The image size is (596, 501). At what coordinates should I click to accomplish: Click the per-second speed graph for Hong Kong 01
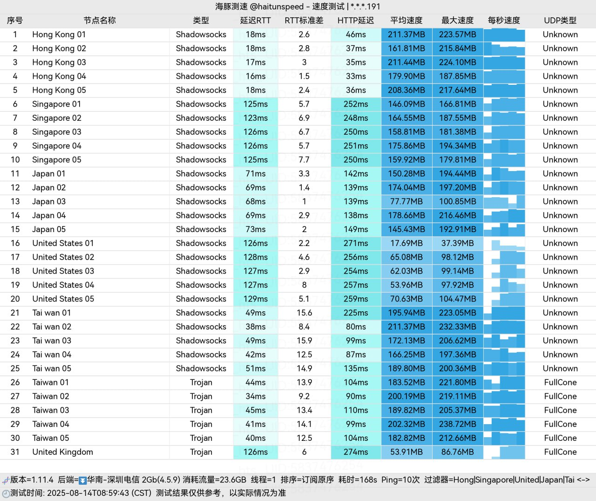[x=504, y=34]
